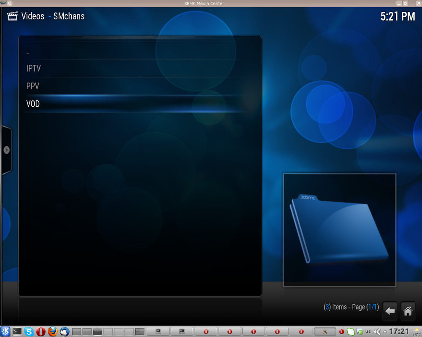
Task: Open the weather widget showing 15°C
Action: point(417,332)
